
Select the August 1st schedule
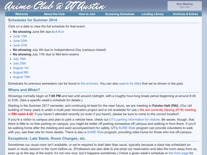point(21,68)
